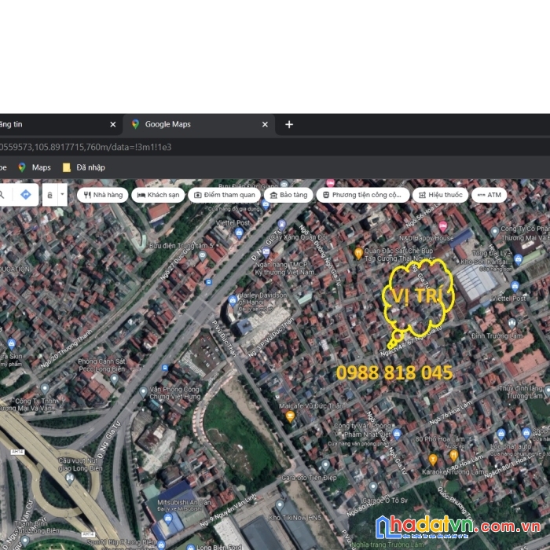This screenshot has width=550, height=550.
Task: Open a new browser tab
Action: (289, 124)
